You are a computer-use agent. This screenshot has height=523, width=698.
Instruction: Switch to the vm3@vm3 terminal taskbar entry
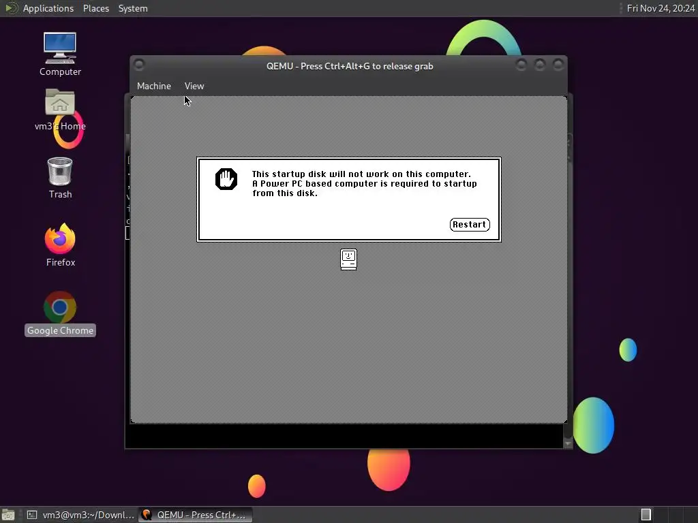point(80,515)
